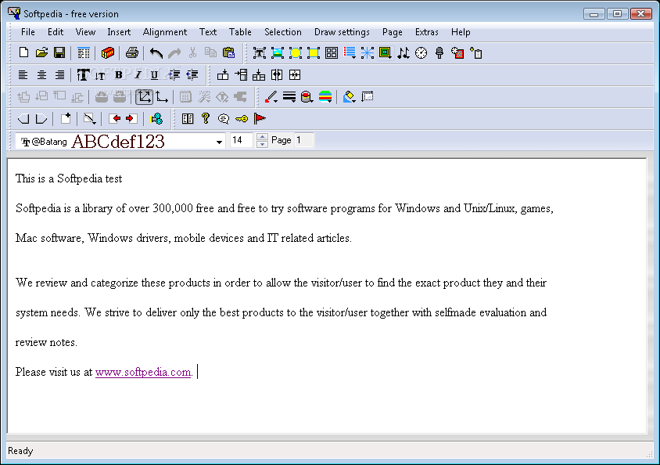Click the font size field showing 14
Image resolution: width=660 pixels, height=465 pixels.
tap(241, 140)
